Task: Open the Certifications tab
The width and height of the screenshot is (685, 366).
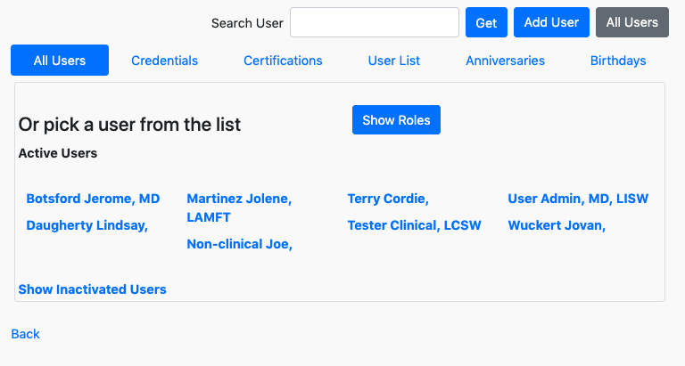Action: (x=283, y=61)
